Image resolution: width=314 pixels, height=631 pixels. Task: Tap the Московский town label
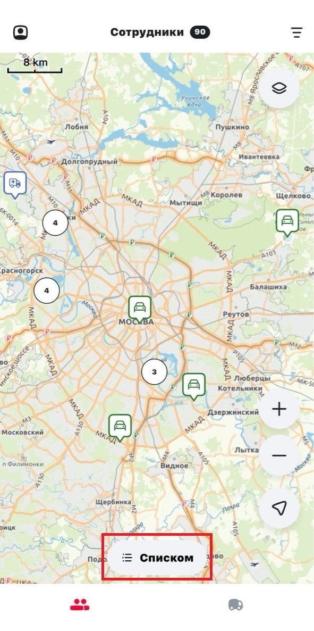click(22, 432)
